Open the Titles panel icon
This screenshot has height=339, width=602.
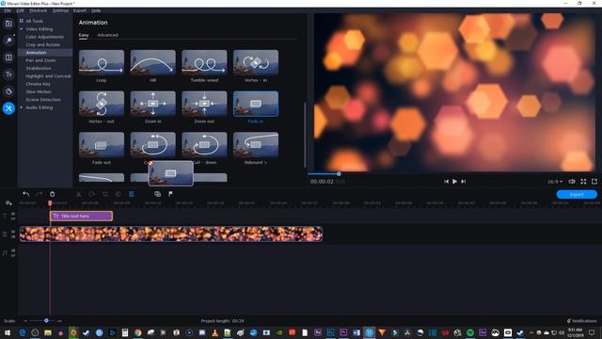click(8, 74)
